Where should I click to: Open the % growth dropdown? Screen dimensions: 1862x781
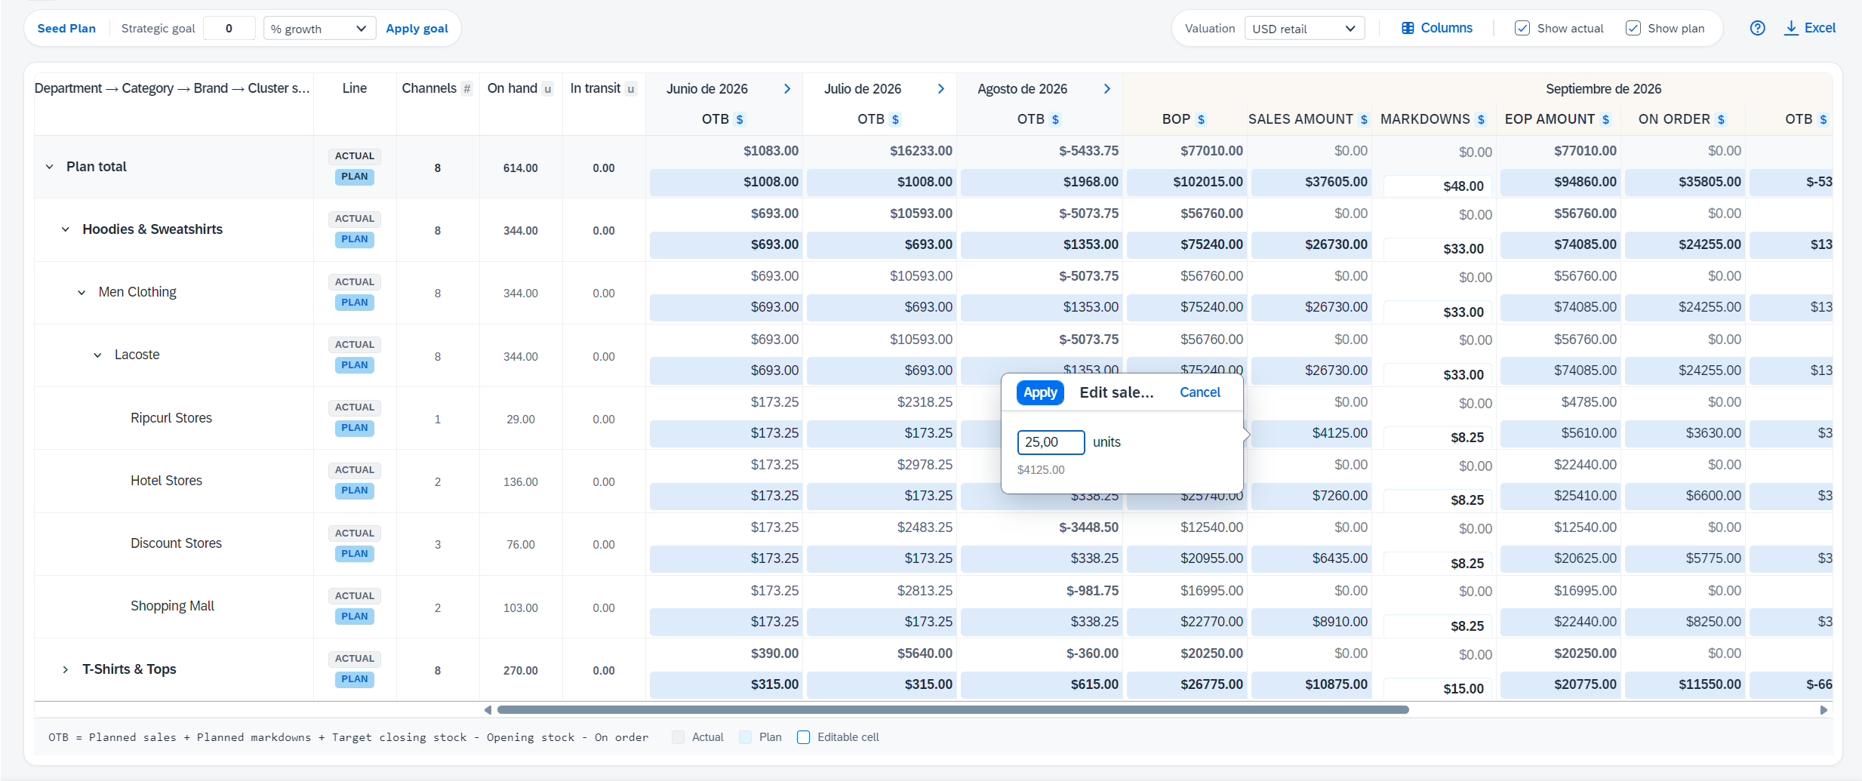(319, 29)
